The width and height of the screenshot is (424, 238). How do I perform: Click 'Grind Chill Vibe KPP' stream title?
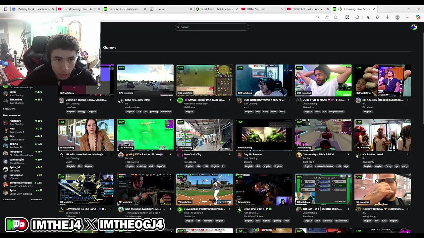coord(258,209)
